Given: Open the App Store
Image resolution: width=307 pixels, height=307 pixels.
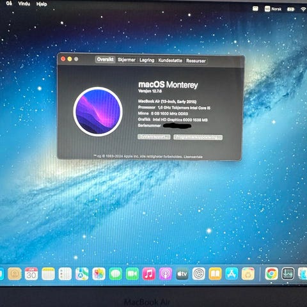Looking at the screenshot, I should click(x=232, y=274).
